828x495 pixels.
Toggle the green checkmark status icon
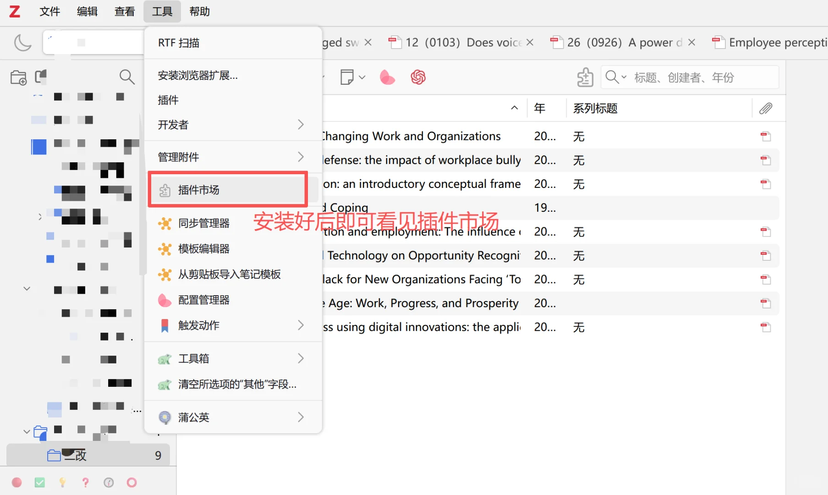coord(40,482)
